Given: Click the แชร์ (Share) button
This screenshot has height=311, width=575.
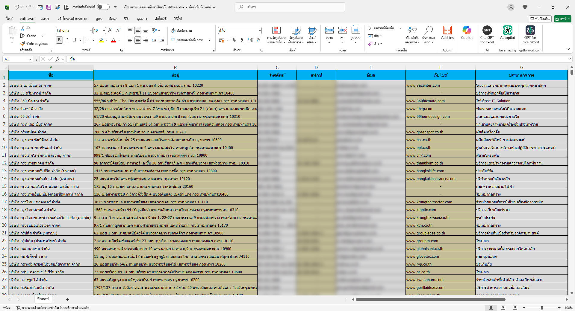Looking at the screenshot, I should 562,19.
